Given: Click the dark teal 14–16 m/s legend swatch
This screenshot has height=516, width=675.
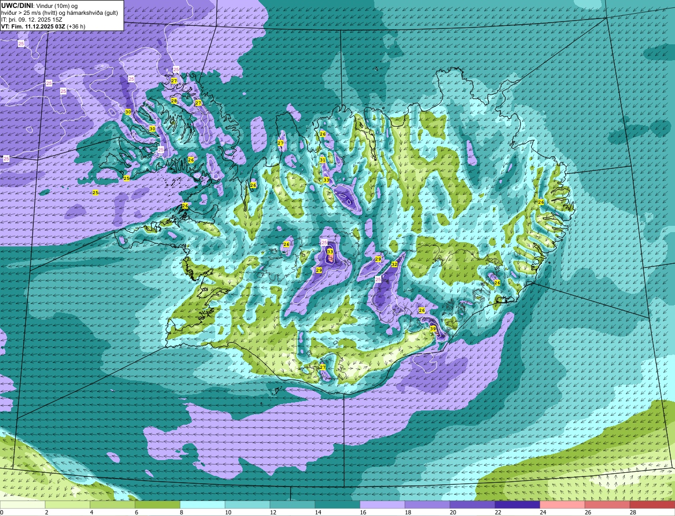Looking at the screenshot, I should pos(337,504).
